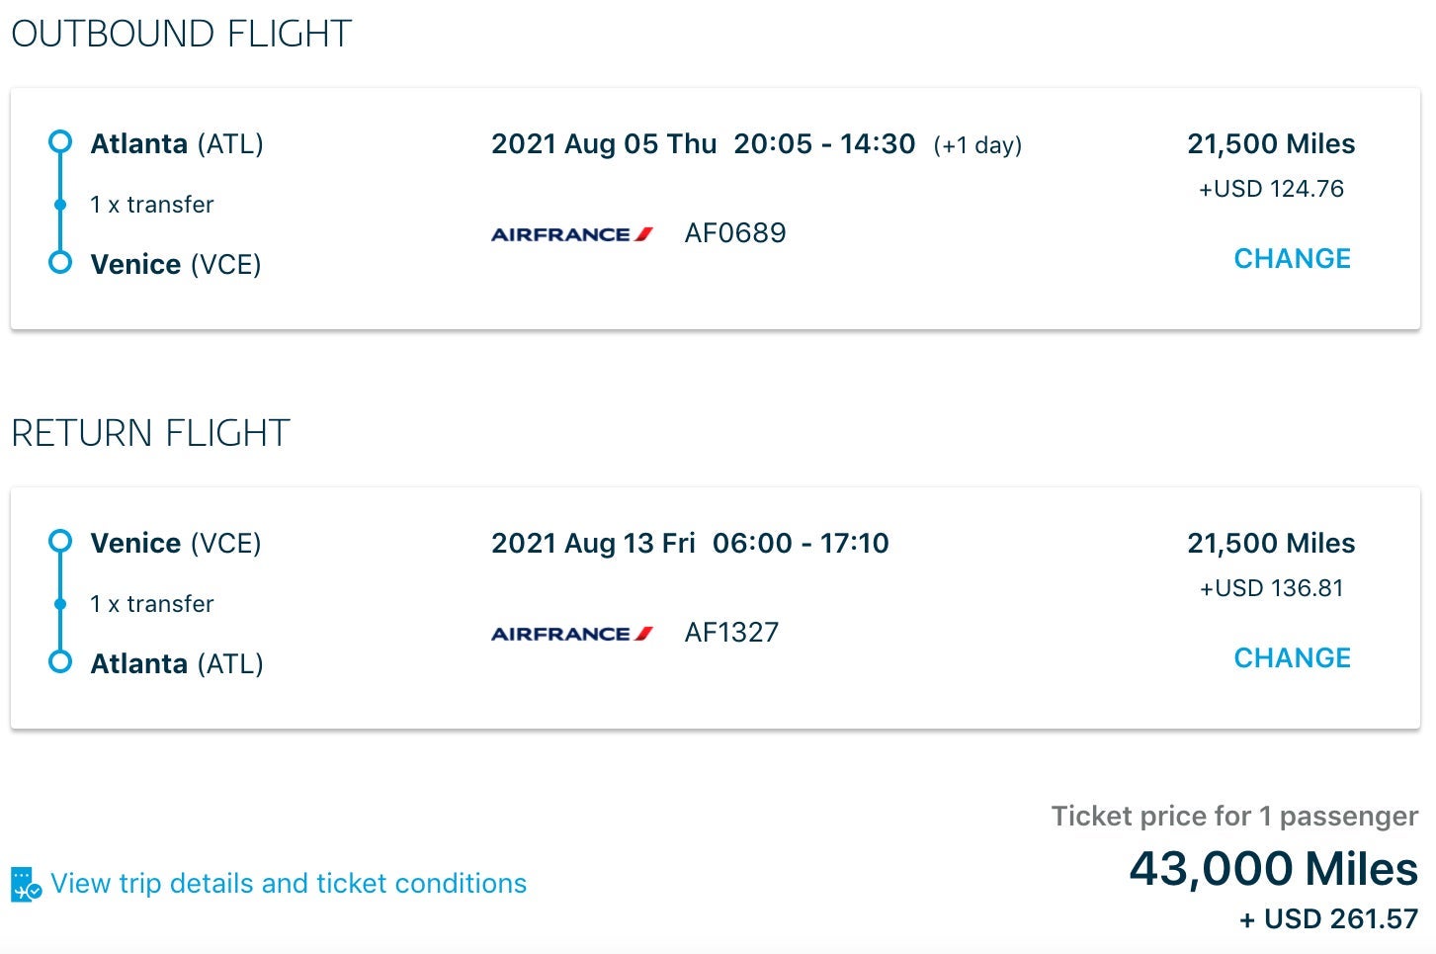Image resolution: width=1436 pixels, height=954 pixels.
Task: Select the Atlanta origin stop marker
Action: pyautogui.click(x=61, y=142)
